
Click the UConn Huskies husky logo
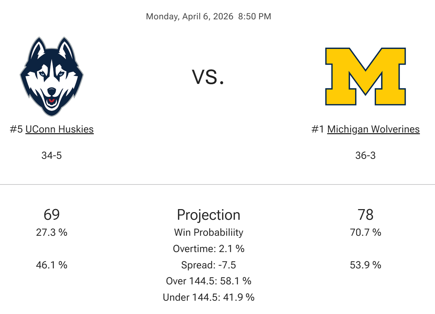click(x=52, y=76)
